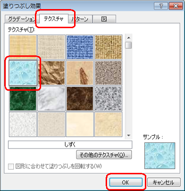Dismiss dialog with キャンセル button

coord(163,182)
